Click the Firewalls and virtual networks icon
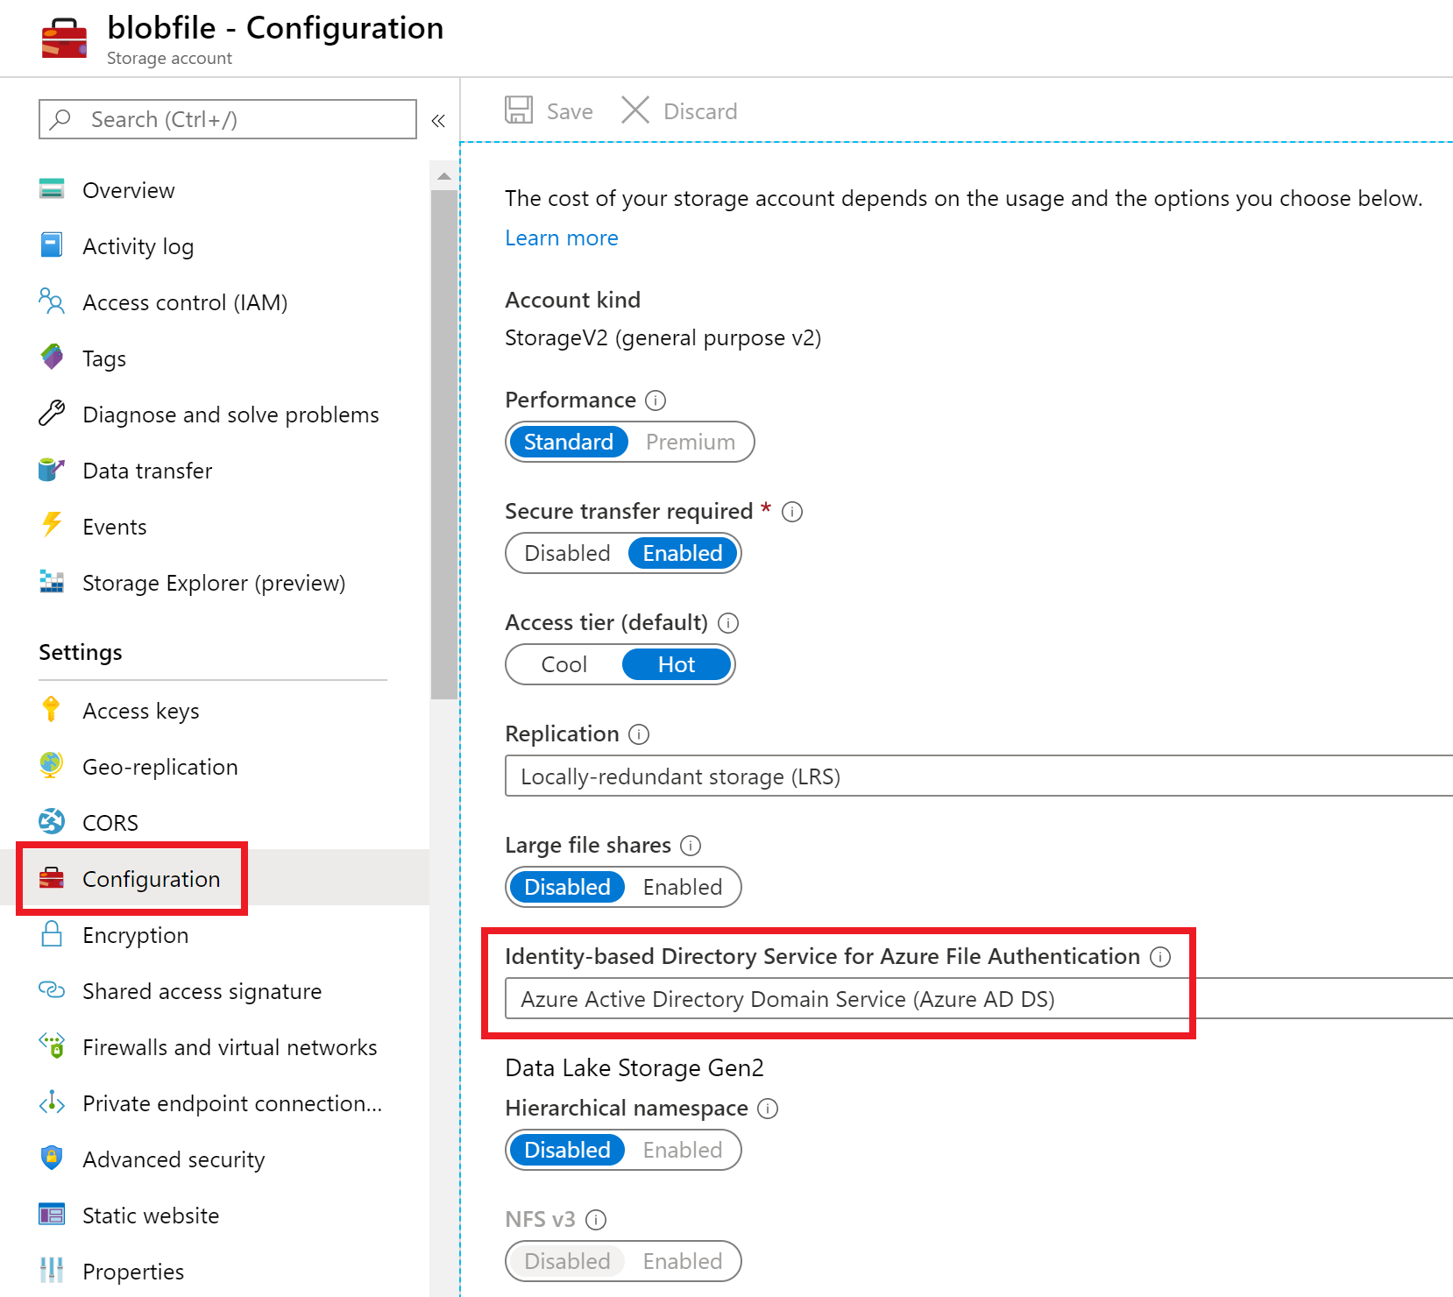The image size is (1453, 1297). pyautogui.click(x=52, y=1045)
